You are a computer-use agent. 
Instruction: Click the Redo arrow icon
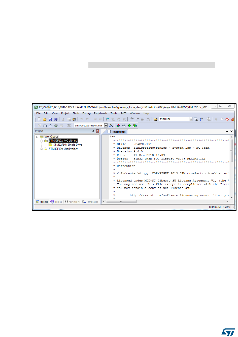[87, 119]
